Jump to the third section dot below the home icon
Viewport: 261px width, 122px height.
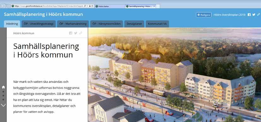[3, 100]
